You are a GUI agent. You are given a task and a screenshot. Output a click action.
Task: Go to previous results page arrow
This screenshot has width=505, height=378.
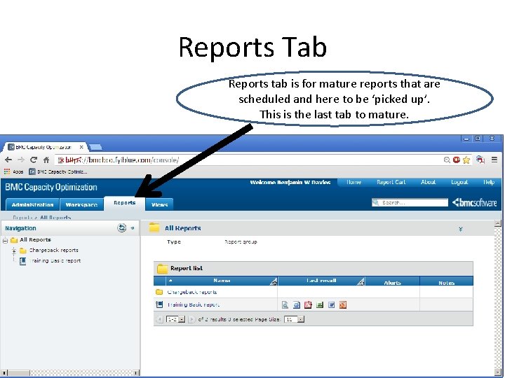[x=159, y=319]
